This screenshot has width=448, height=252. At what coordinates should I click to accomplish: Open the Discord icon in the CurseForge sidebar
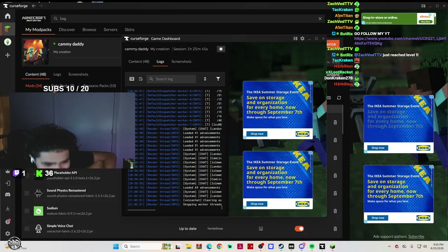pyautogui.click(x=8, y=195)
